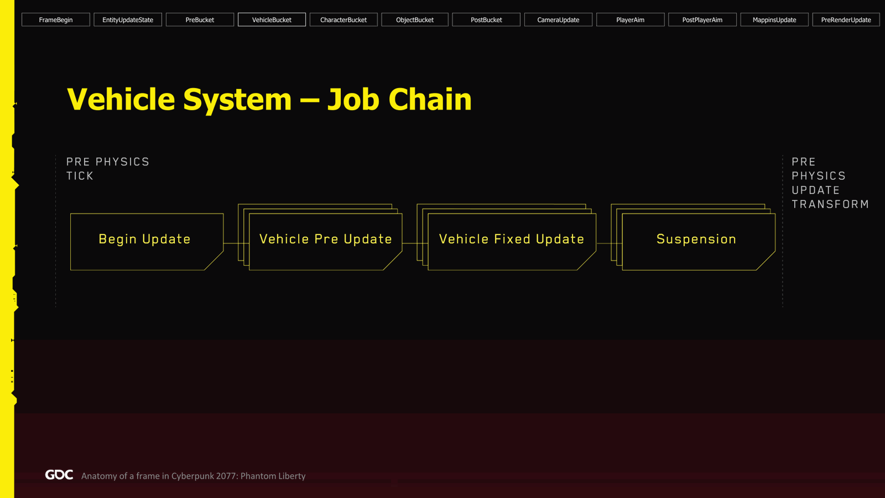Click the Pre Physics Tick label
Viewport: 885px width, 498px height.
click(108, 169)
